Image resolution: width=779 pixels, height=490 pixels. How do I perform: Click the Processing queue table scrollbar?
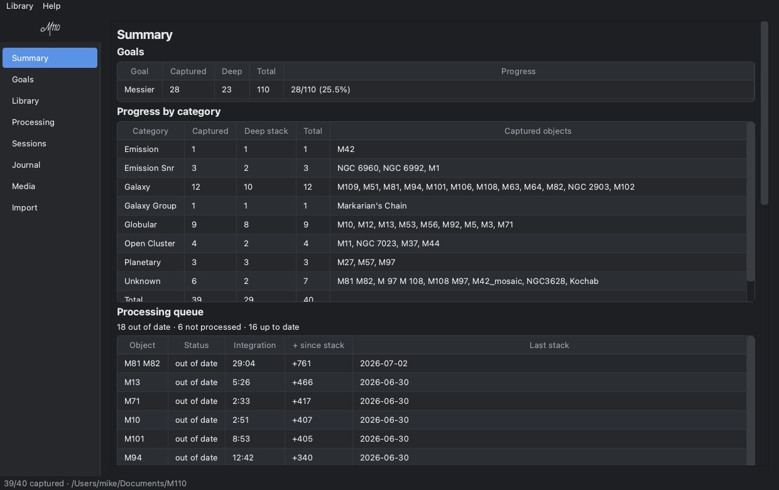click(x=750, y=402)
